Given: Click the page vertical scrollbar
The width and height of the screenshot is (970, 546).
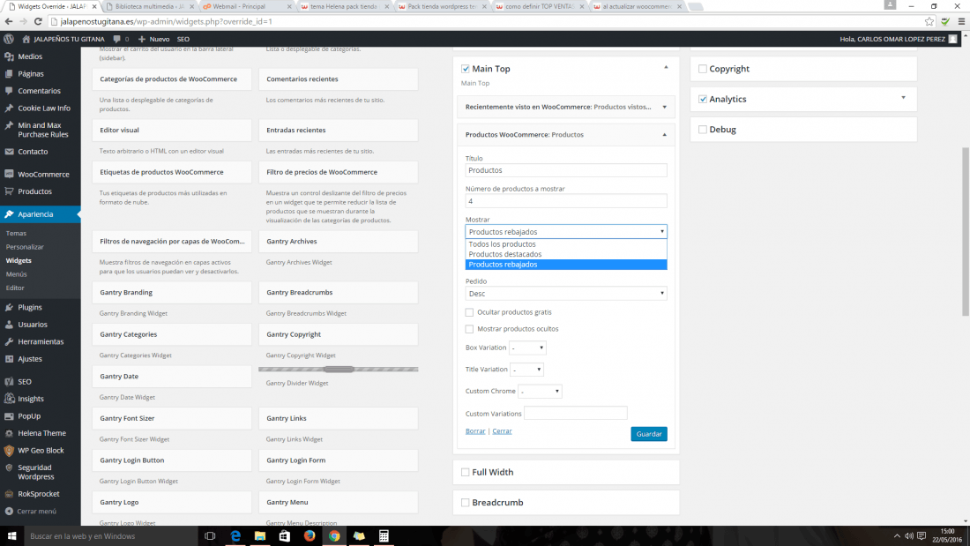Looking at the screenshot, I should pos(966,232).
